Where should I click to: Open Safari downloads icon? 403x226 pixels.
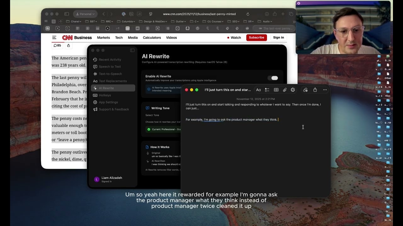pos(267,14)
